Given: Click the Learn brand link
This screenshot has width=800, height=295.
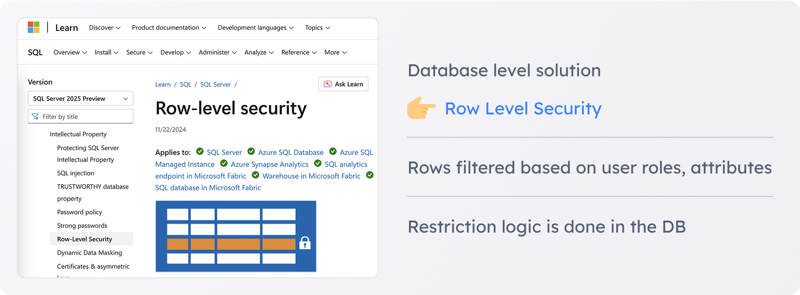Looking at the screenshot, I should pos(67,28).
